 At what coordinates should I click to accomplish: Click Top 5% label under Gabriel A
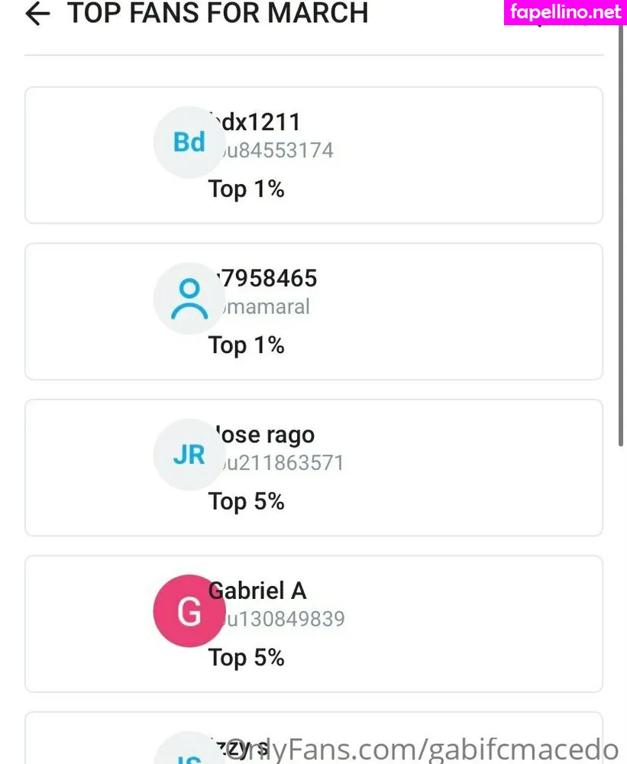click(247, 658)
